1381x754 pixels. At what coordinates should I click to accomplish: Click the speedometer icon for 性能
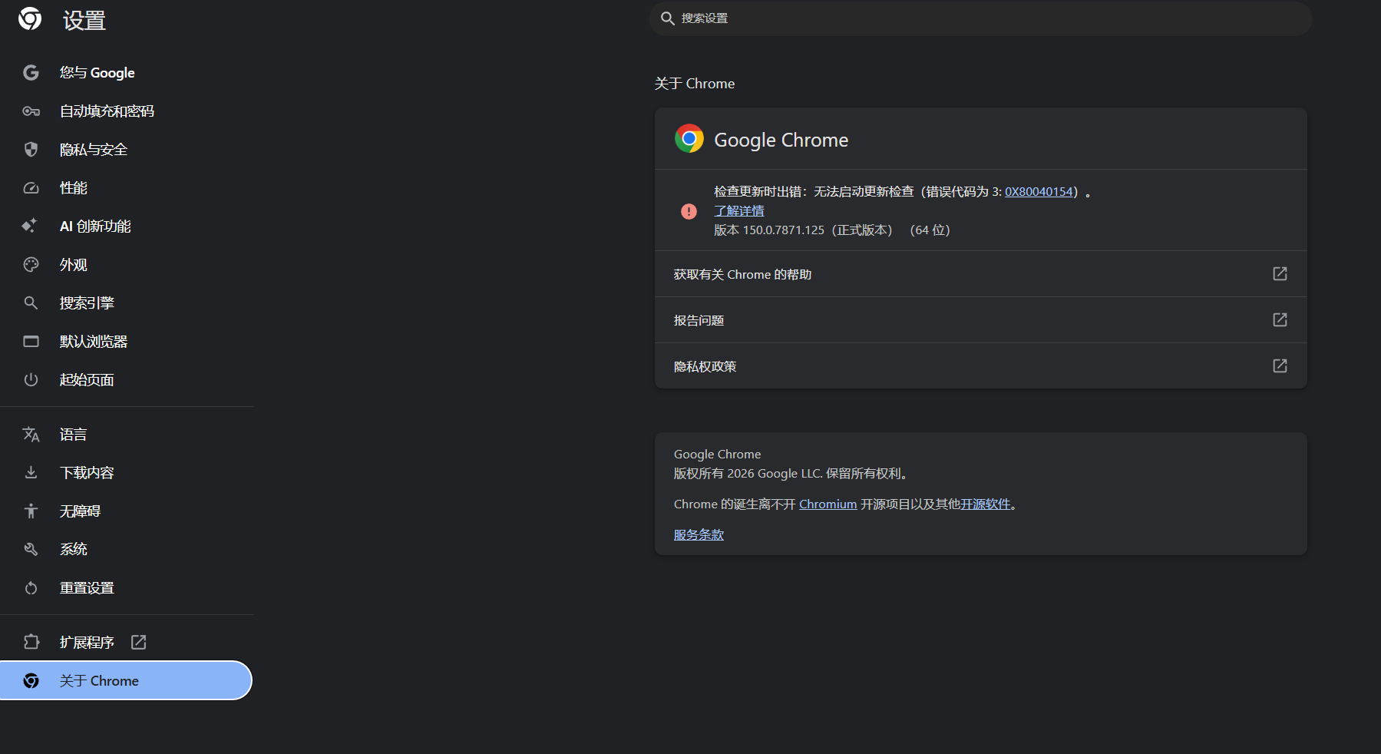[x=31, y=188]
